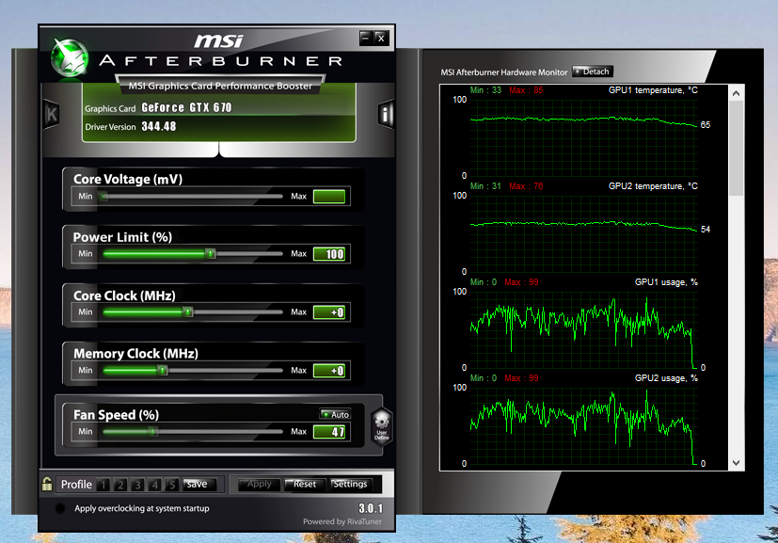Click the hardware monitor scrollbar thumb
The image size is (778, 543).
[736, 148]
